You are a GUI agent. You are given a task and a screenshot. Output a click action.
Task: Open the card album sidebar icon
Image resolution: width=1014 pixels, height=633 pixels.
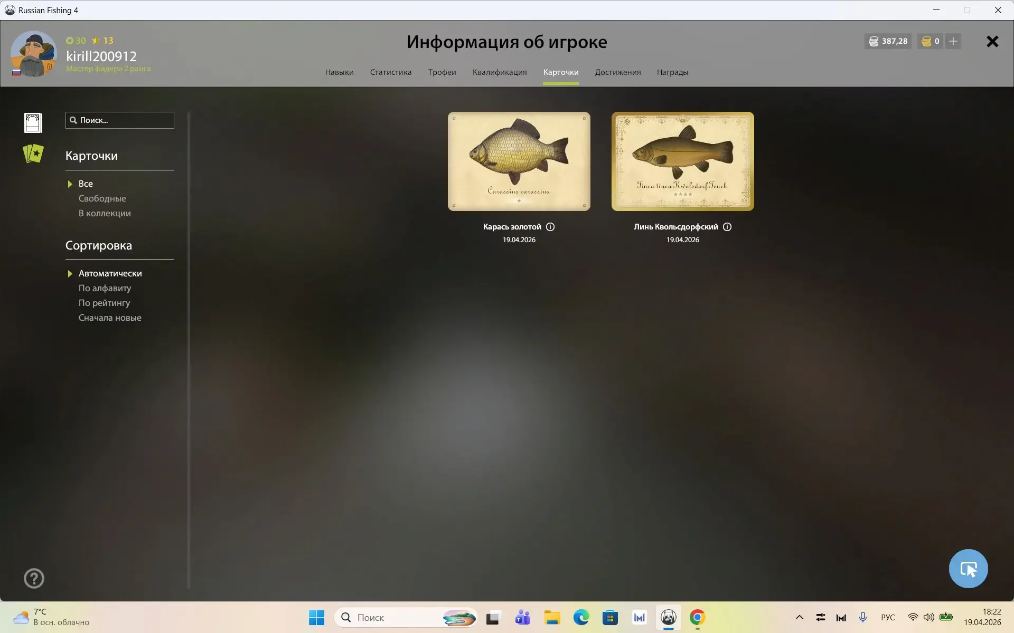pyautogui.click(x=33, y=122)
